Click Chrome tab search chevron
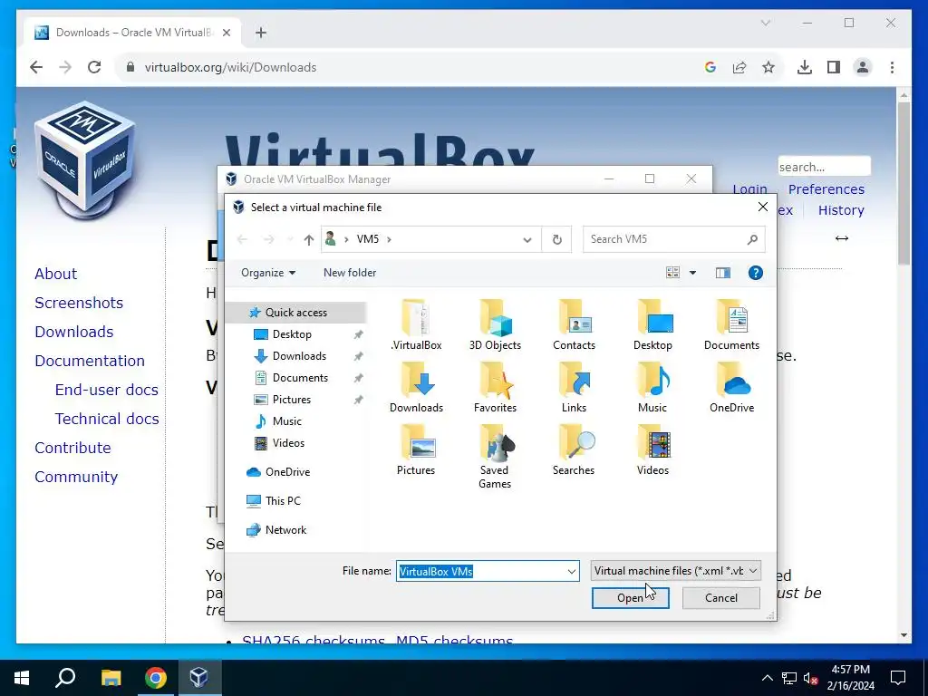928x696 pixels. 765,23
